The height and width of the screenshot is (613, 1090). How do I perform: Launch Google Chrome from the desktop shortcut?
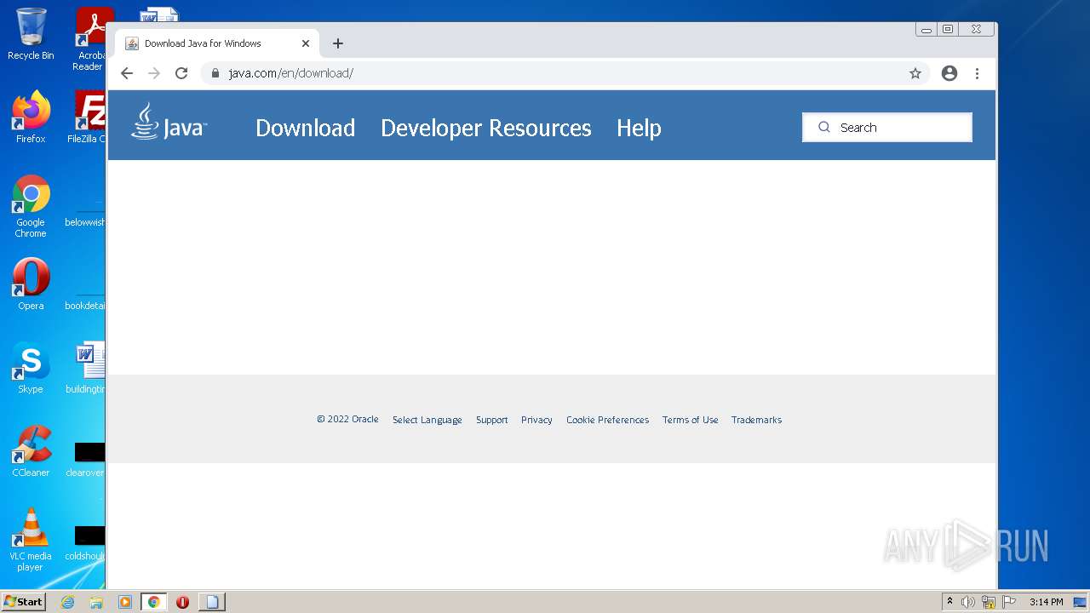[31, 206]
